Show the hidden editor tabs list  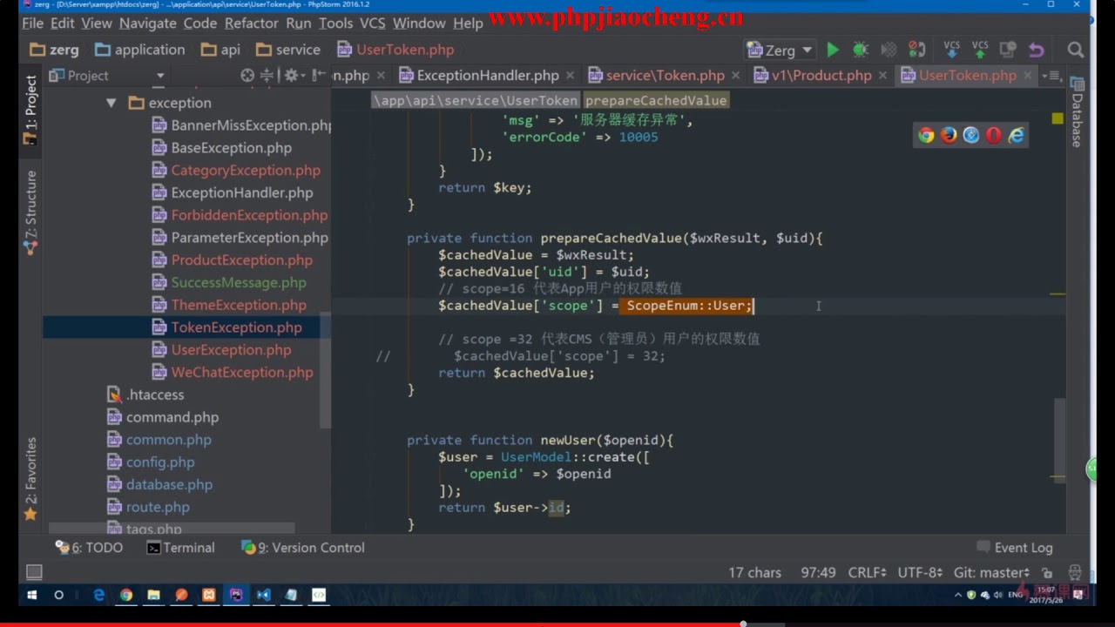[x=1051, y=76]
